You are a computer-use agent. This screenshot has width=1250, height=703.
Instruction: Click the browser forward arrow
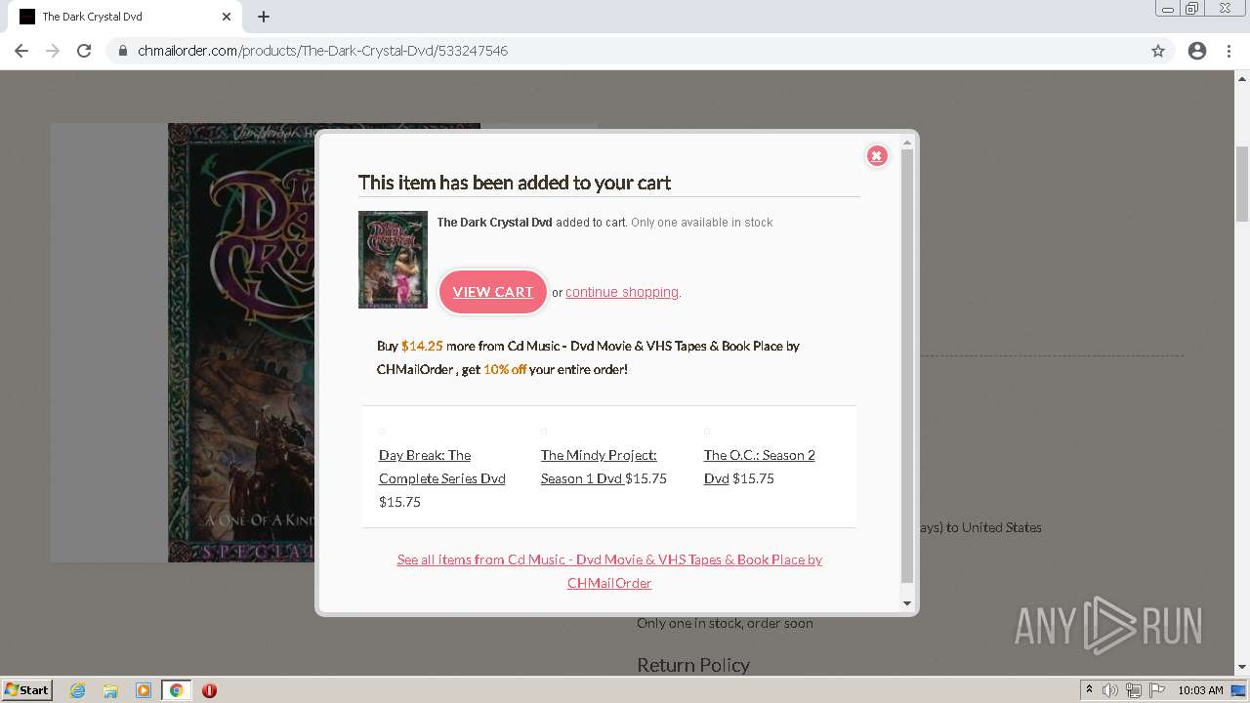(53, 51)
